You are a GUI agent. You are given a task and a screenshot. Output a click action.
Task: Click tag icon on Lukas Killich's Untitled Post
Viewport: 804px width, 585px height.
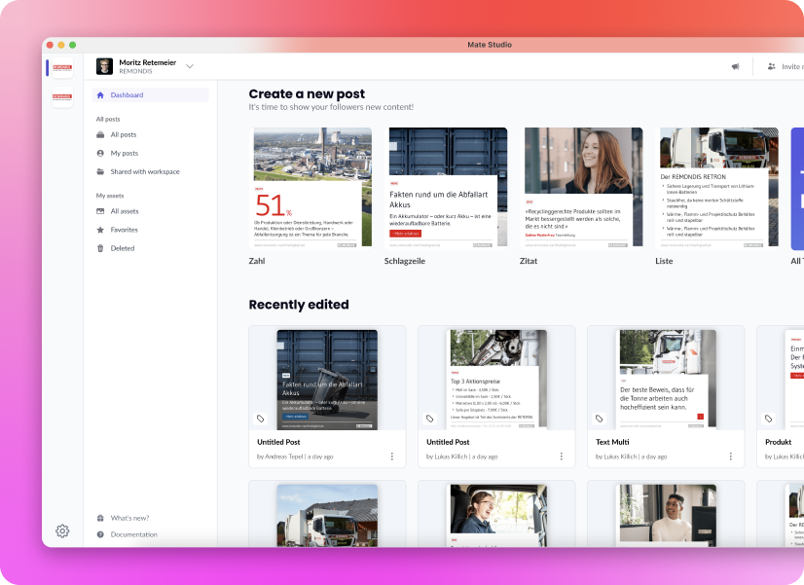click(429, 419)
